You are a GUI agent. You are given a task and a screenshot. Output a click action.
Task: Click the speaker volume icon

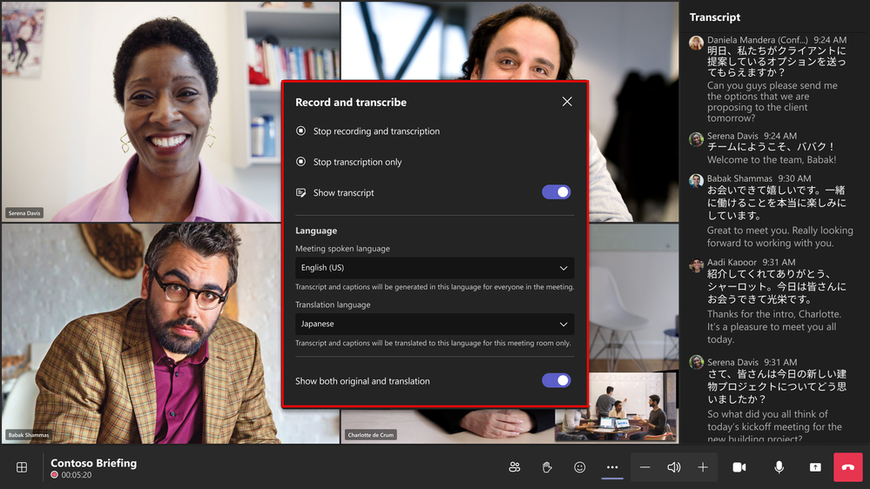click(673, 467)
